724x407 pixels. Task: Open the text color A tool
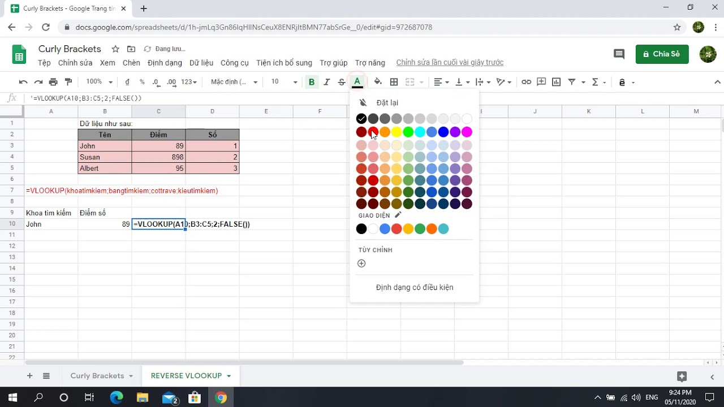click(357, 82)
